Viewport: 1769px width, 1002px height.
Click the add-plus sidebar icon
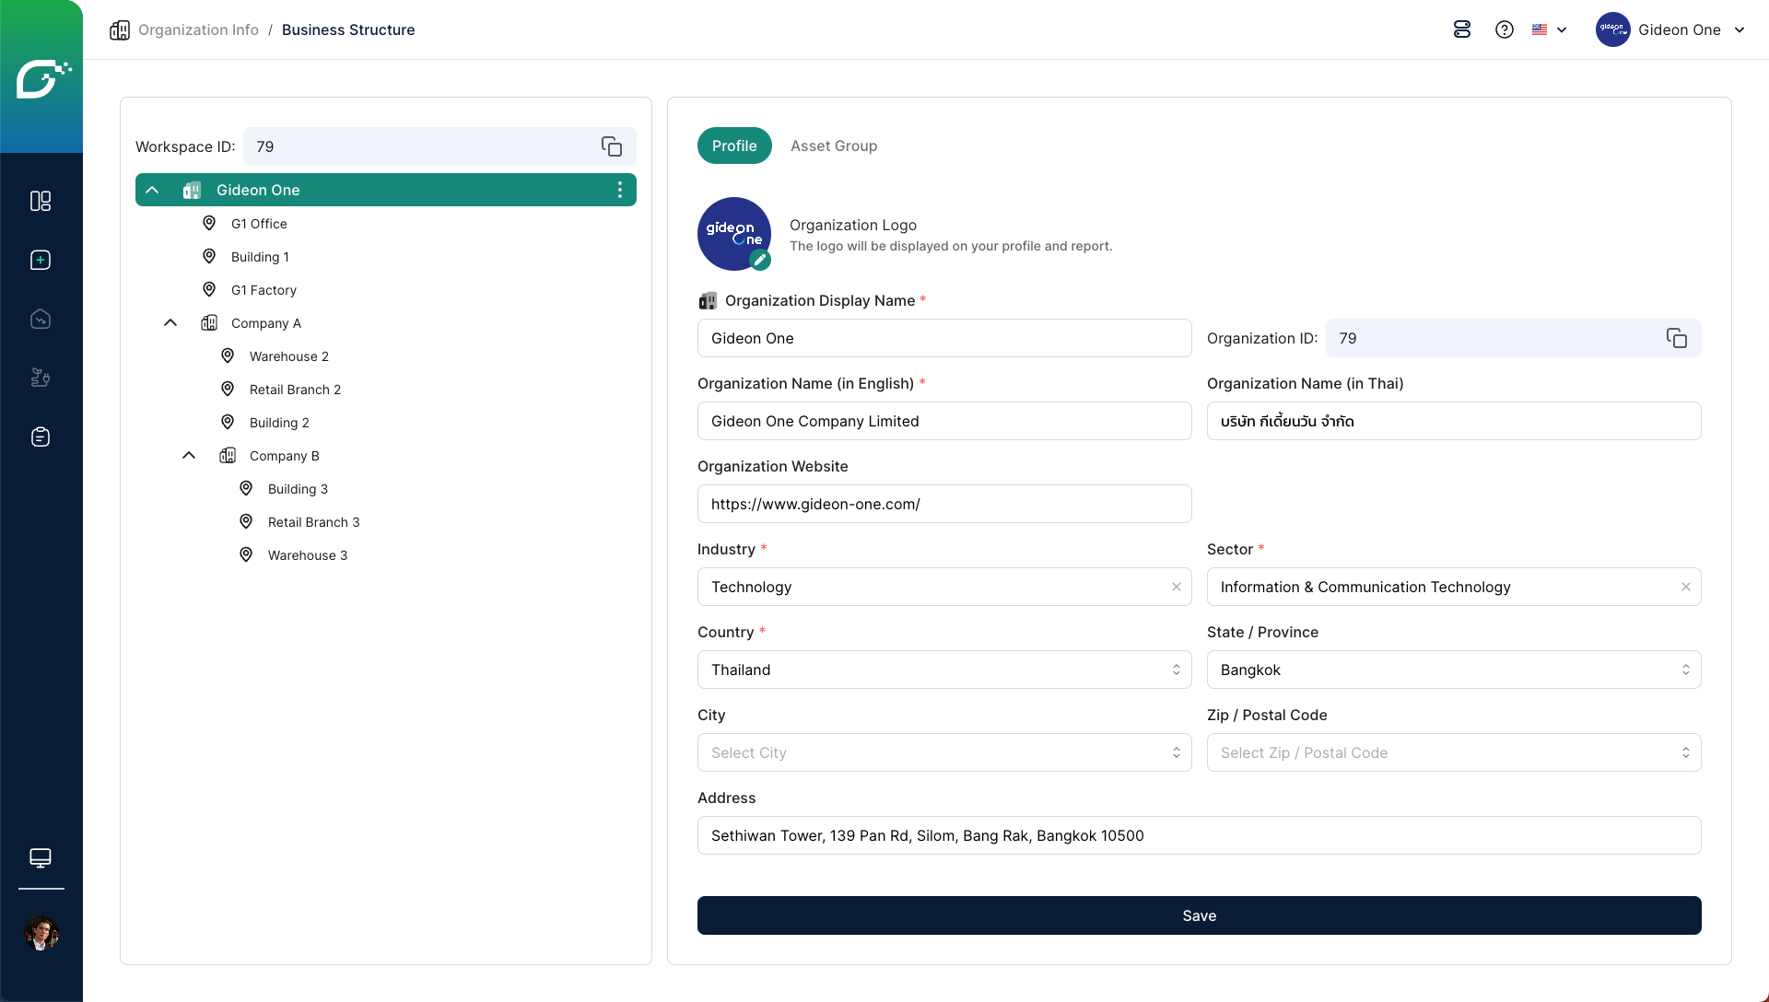point(41,260)
